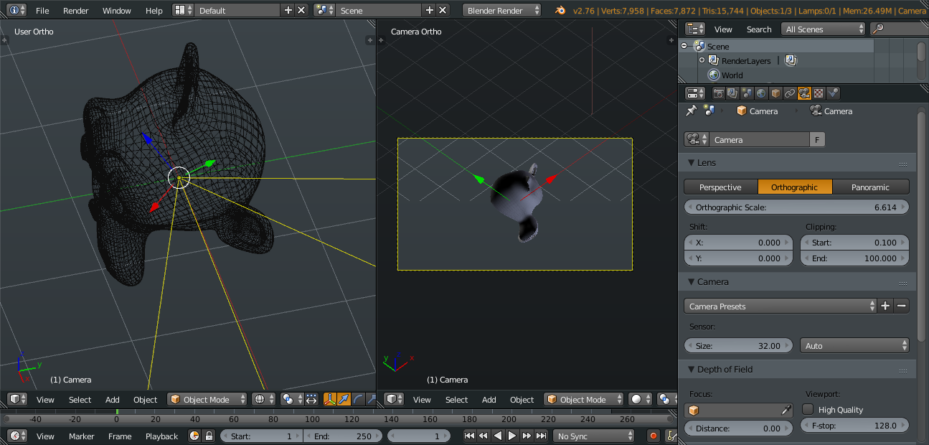Open the Camera Presets dropdown

(780, 306)
